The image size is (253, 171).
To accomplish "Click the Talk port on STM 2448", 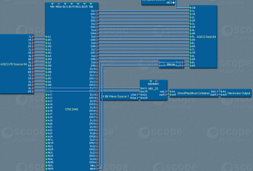I will (x=91, y=4).
